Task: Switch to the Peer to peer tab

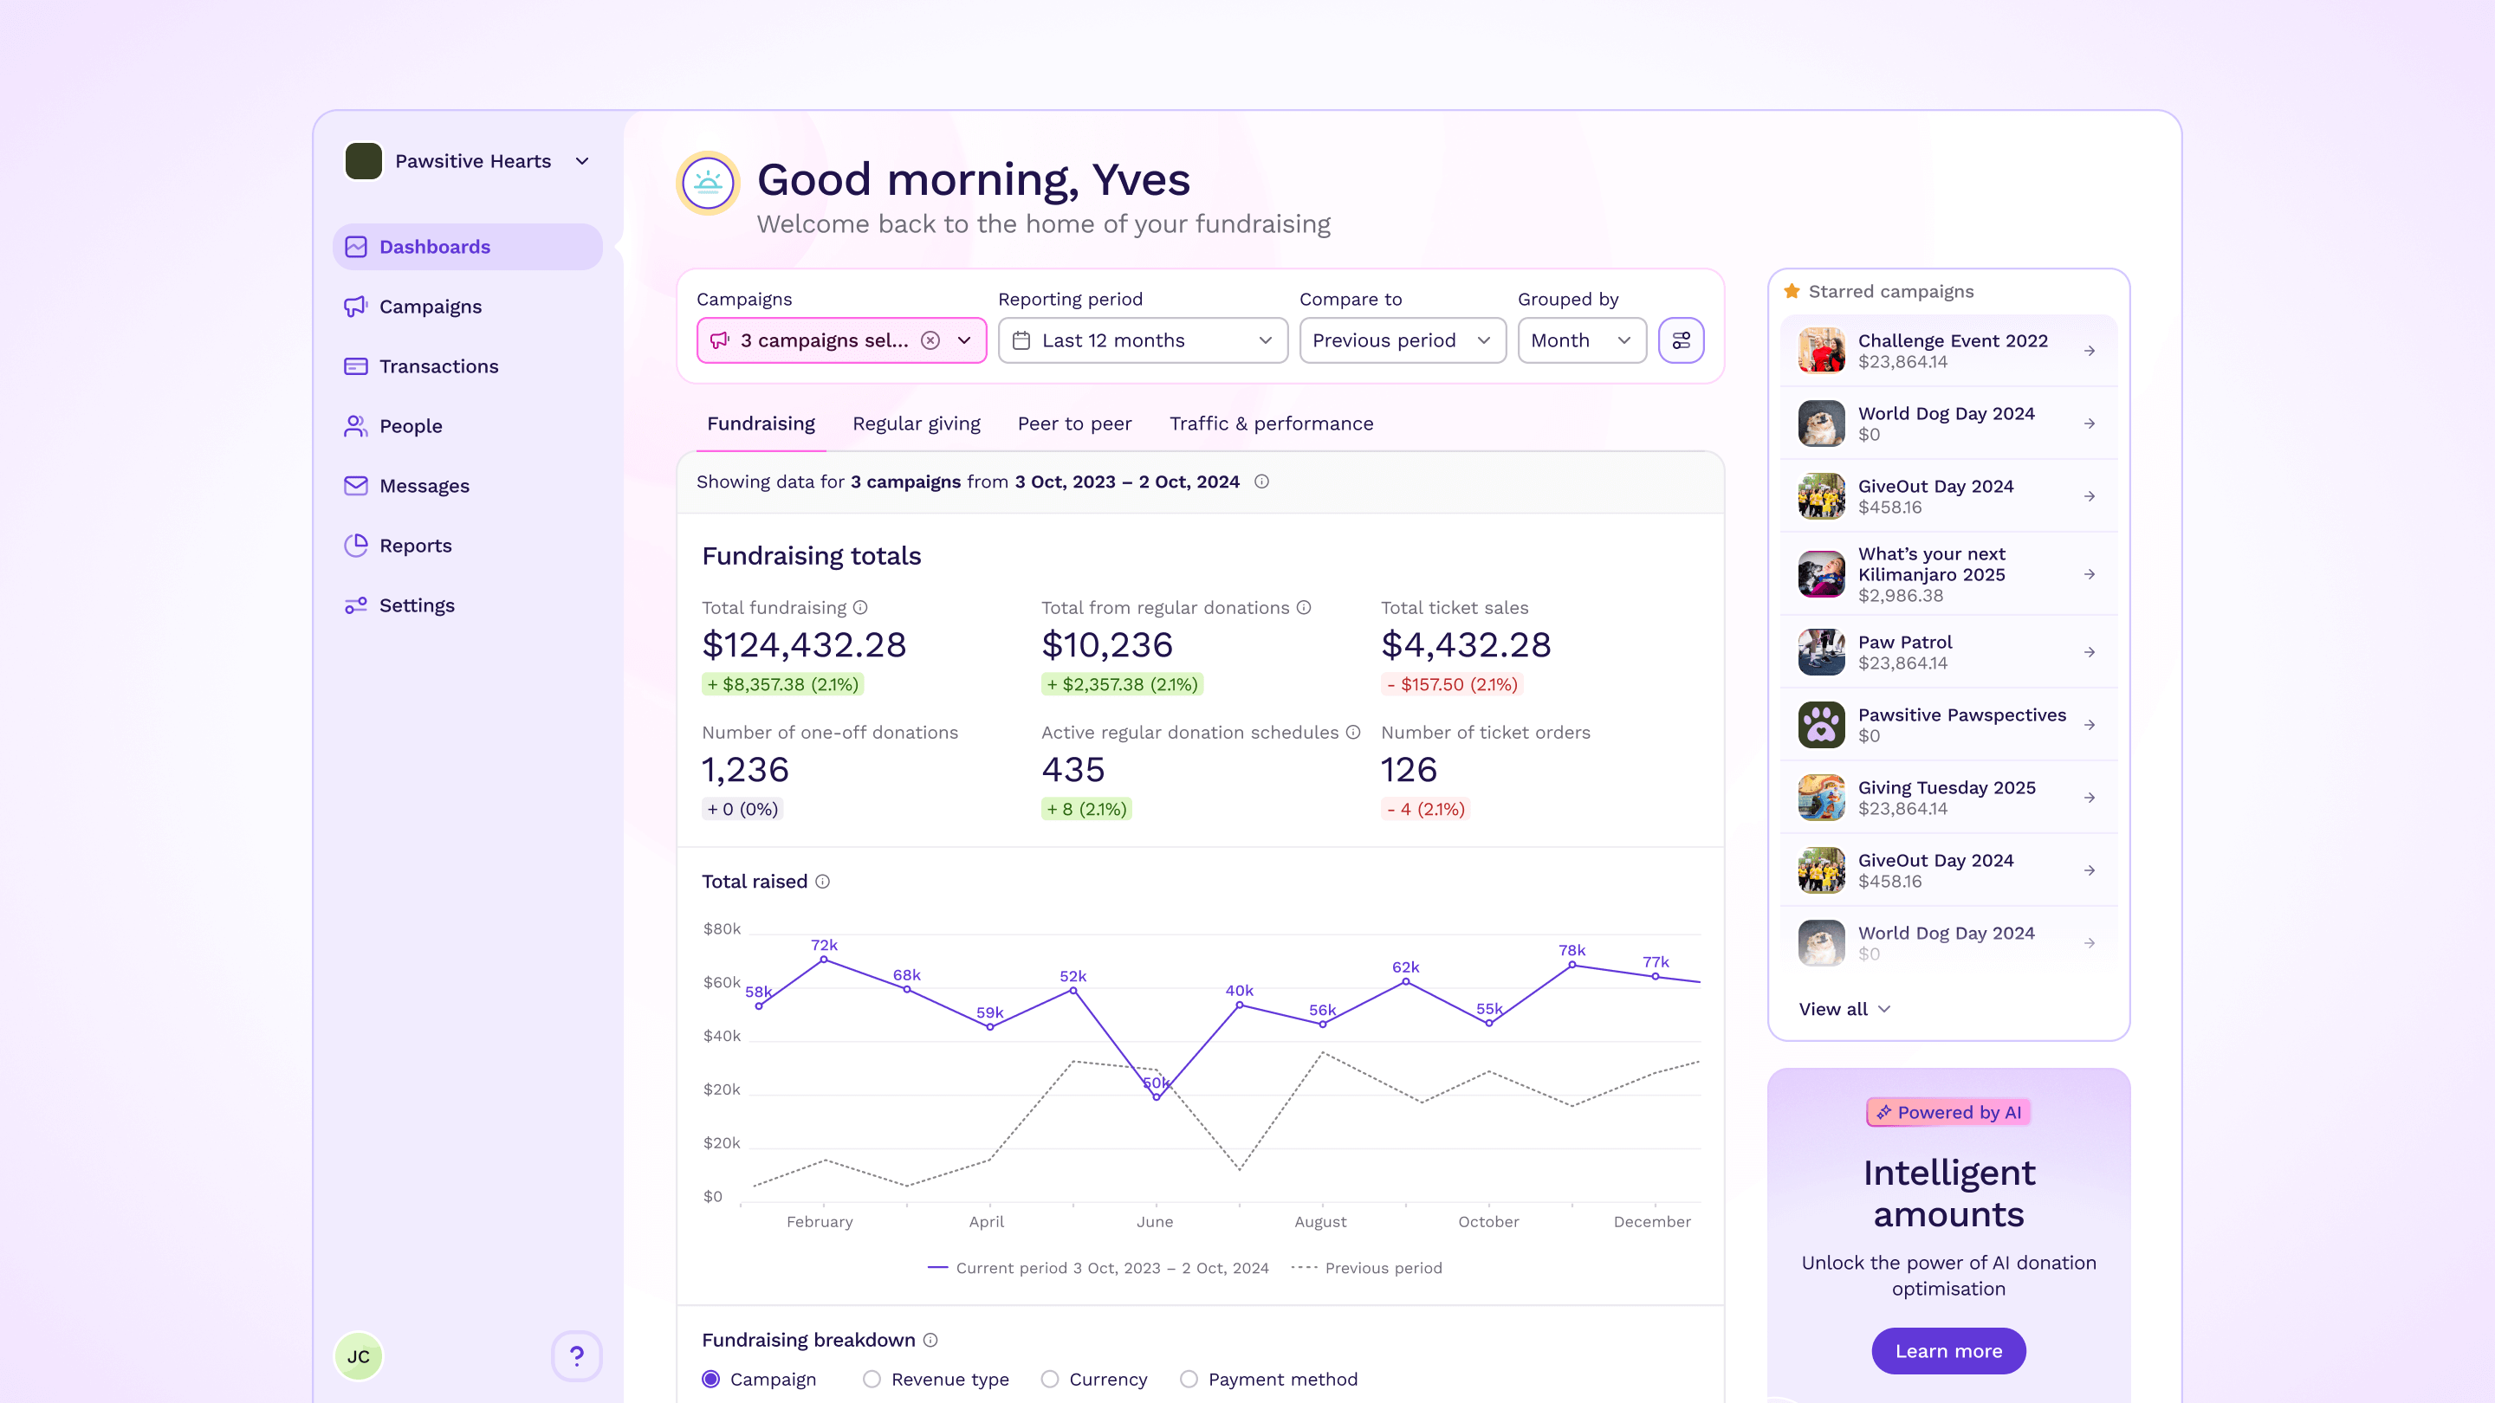Action: pyautogui.click(x=1074, y=424)
